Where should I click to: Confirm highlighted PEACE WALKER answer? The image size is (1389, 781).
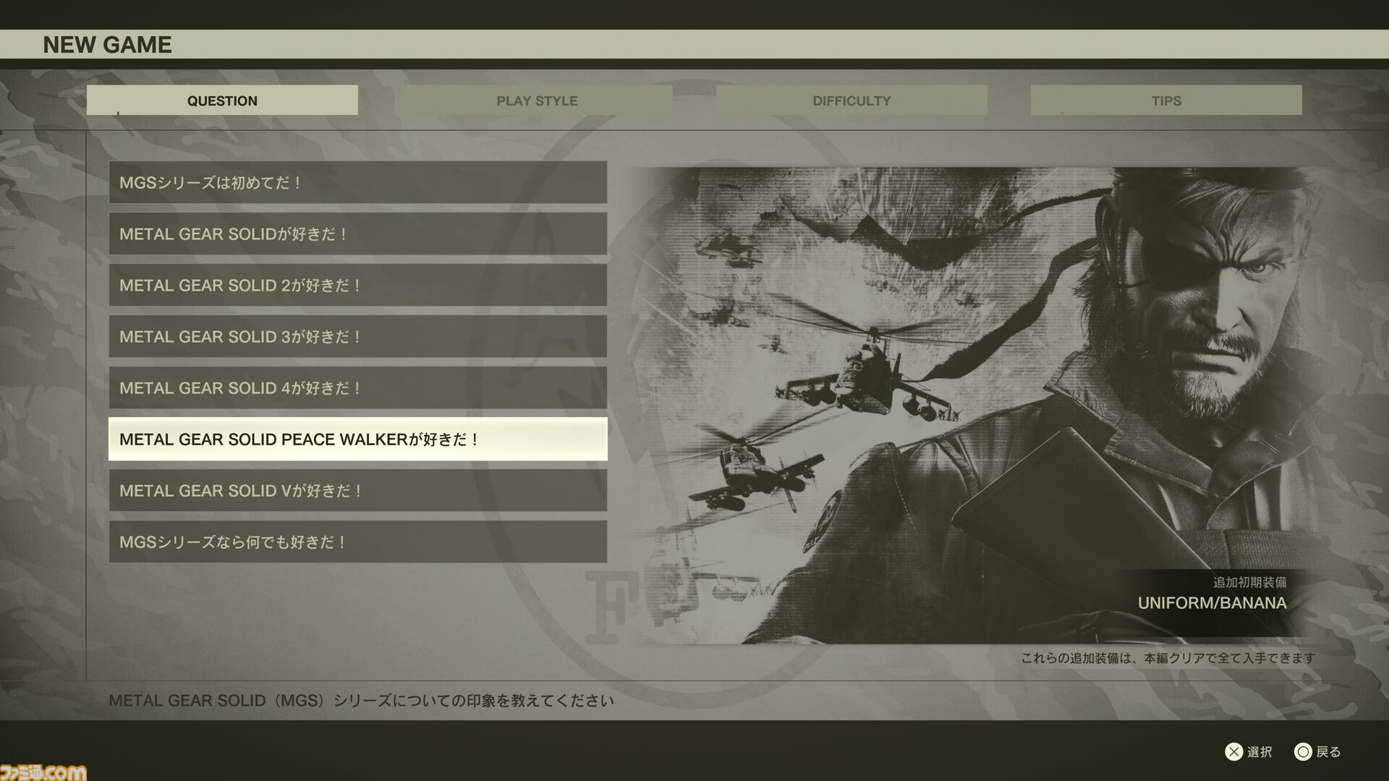point(358,439)
